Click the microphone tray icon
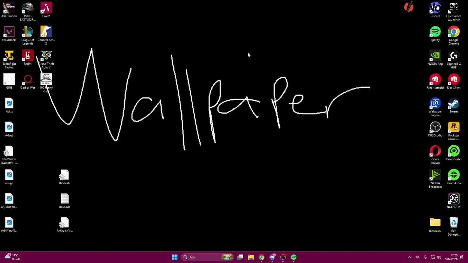This screenshot has height=263, width=468. coord(425,257)
